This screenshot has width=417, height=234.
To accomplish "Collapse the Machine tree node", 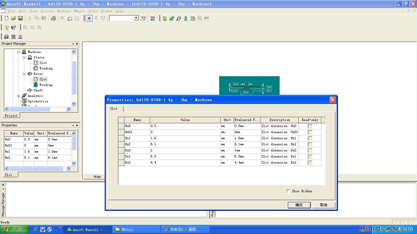I will [x=18, y=52].
